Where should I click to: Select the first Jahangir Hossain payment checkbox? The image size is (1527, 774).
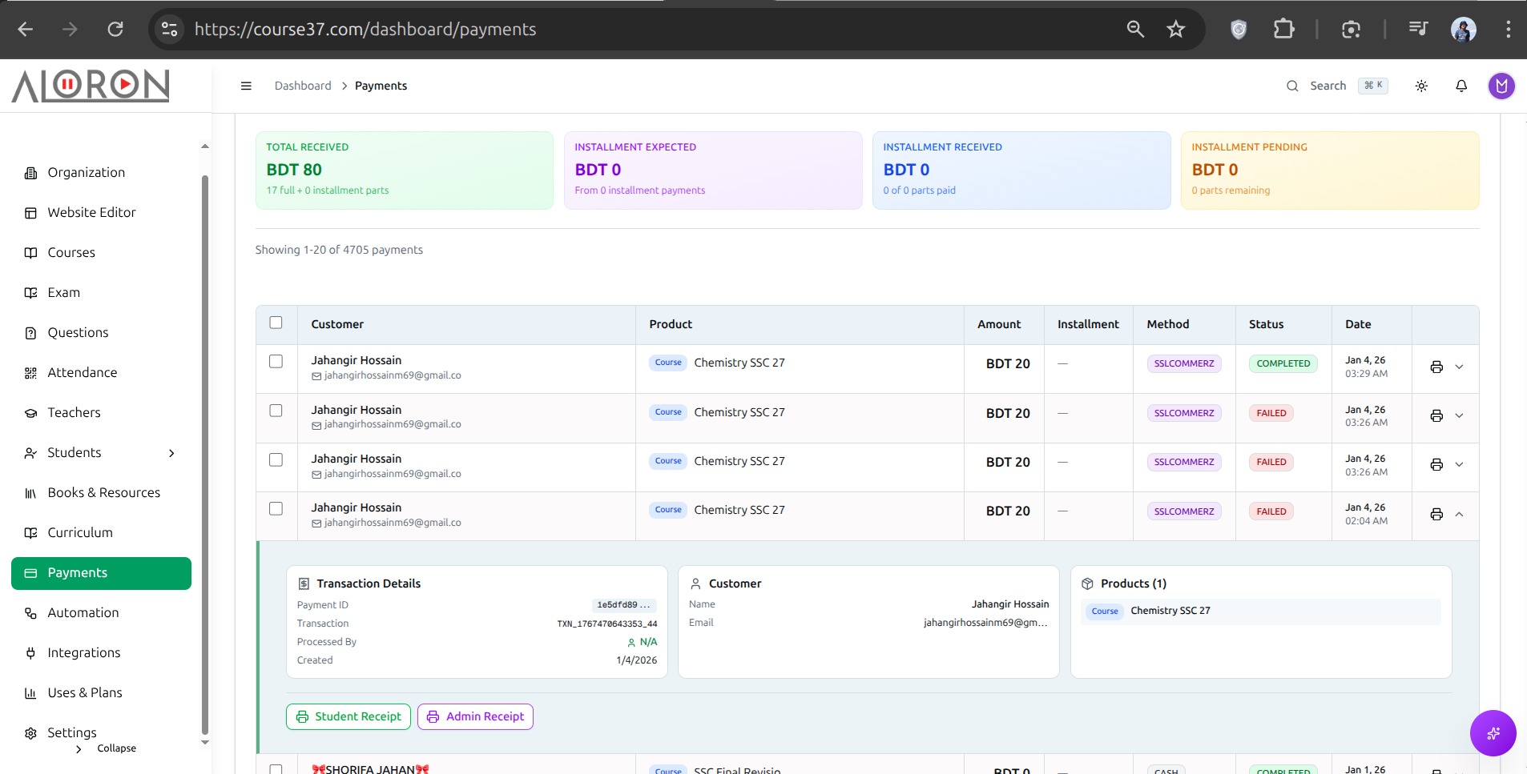pos(276,362)
